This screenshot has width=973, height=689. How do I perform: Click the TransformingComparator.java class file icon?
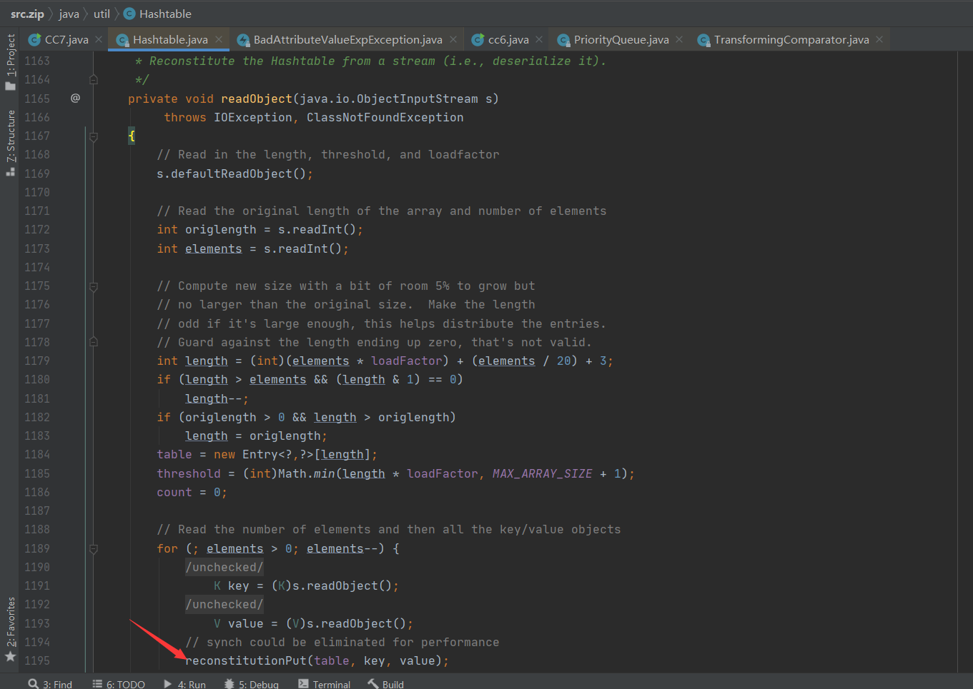tap(703, 40)
